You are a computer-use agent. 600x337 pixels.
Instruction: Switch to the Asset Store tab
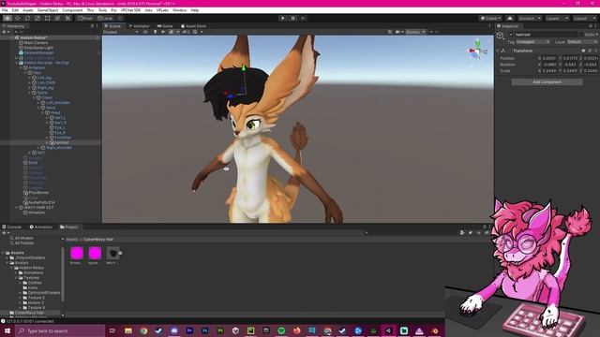(194, 26)
